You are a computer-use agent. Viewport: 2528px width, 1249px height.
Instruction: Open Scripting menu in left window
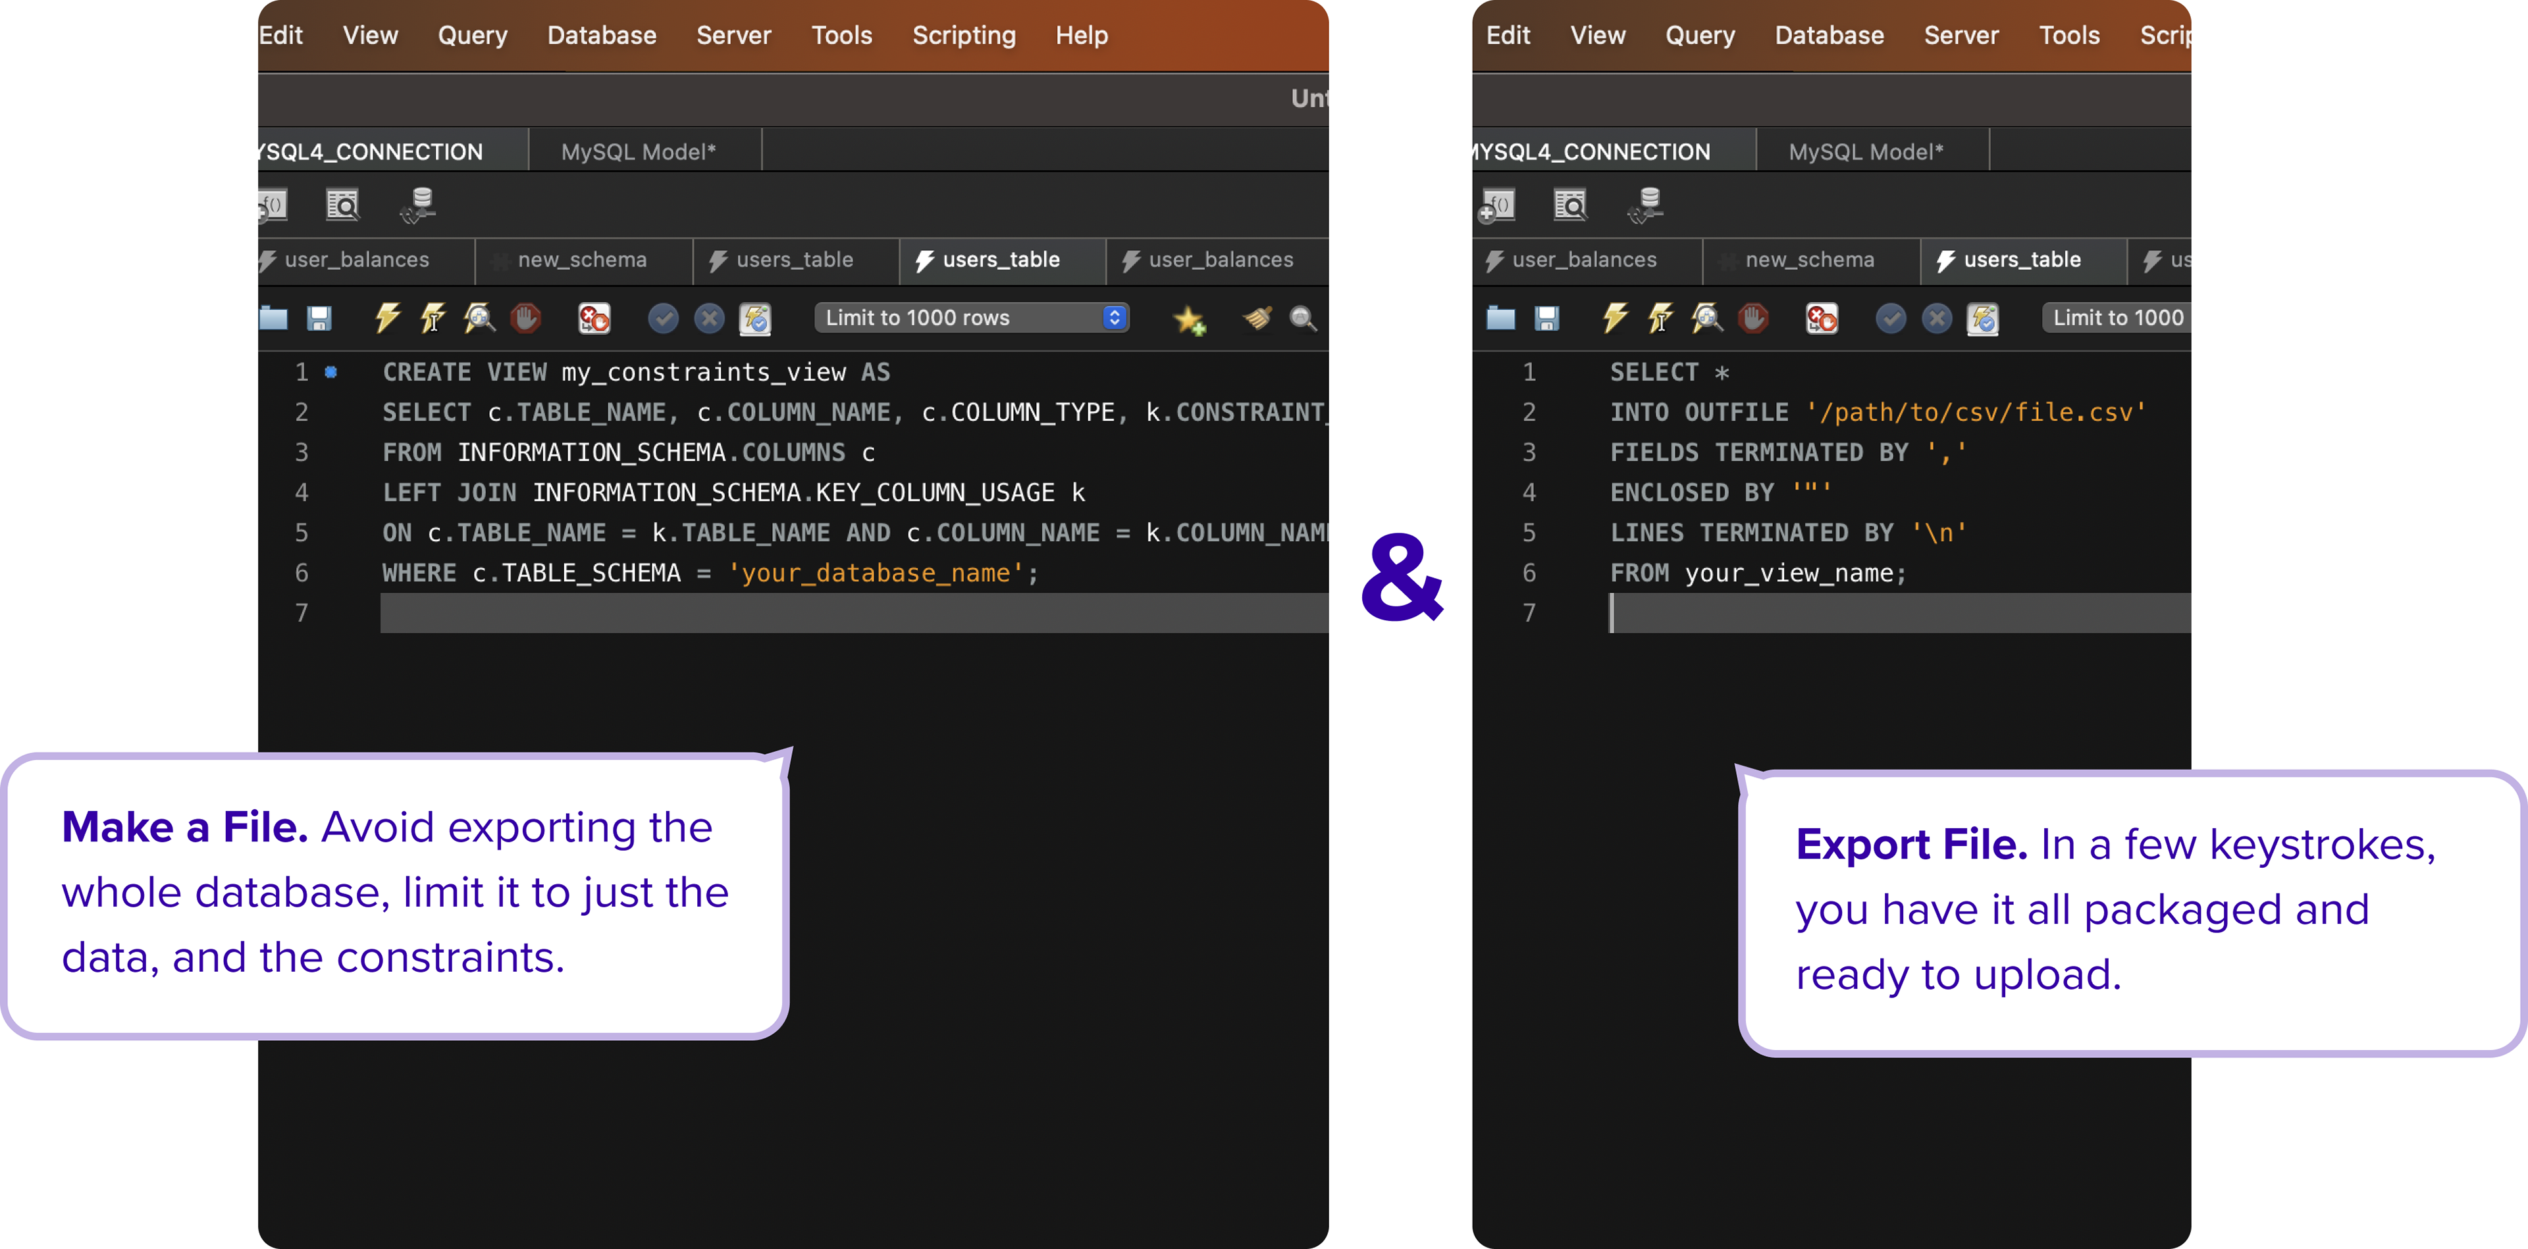[x=964, y=36]
